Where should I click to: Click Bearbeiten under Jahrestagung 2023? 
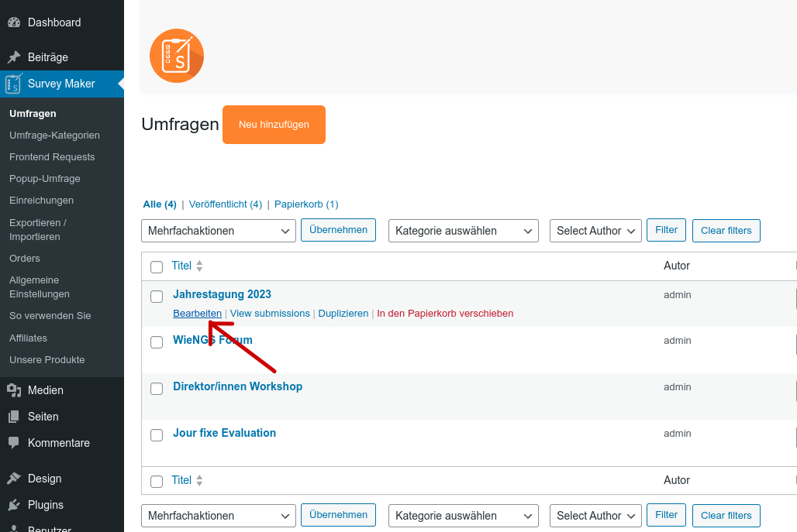point(197,314)
